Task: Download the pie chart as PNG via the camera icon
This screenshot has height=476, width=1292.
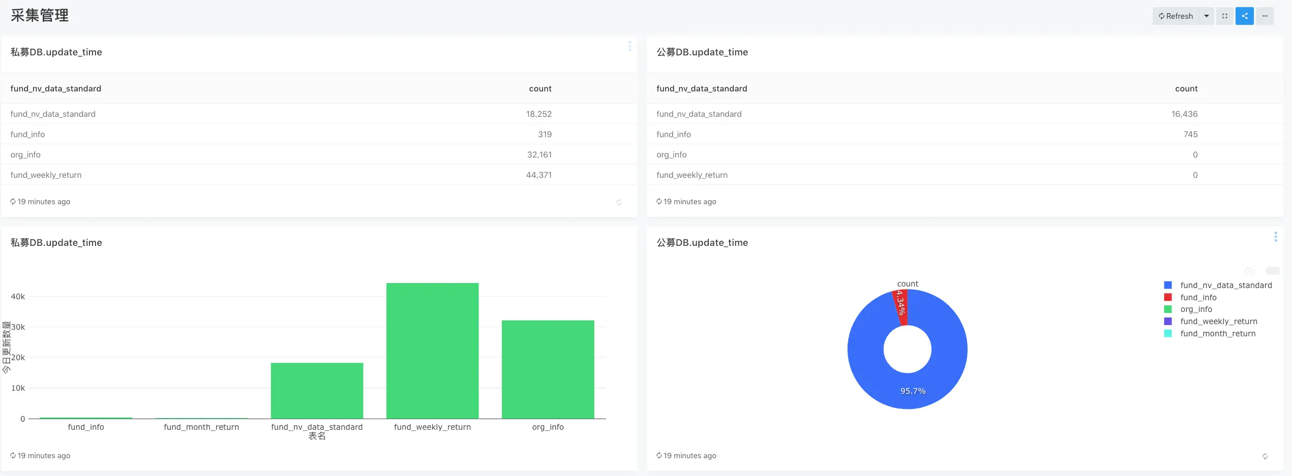Action: (x=1249, y=271)
